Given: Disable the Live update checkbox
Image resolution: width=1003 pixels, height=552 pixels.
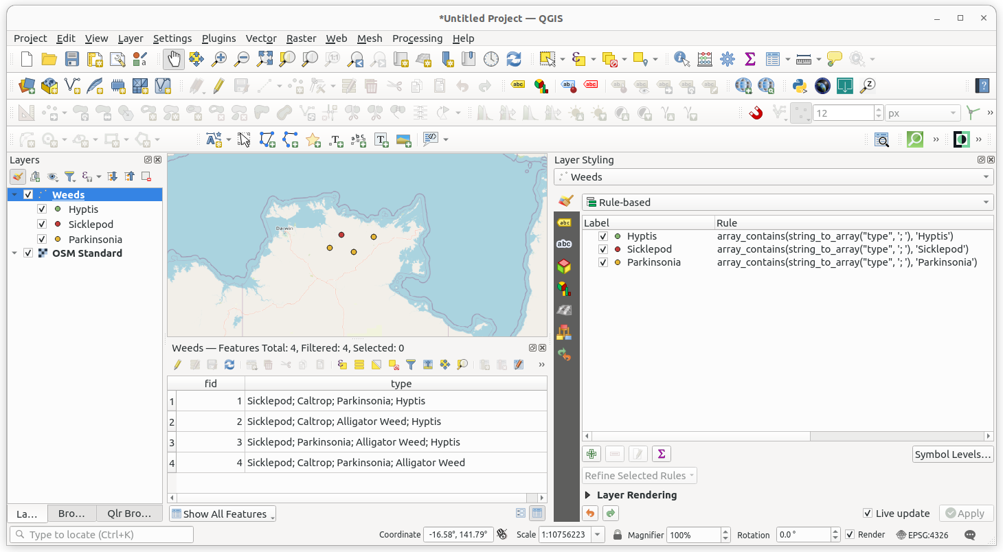Looking at the screenshot, I should (868, 514).
